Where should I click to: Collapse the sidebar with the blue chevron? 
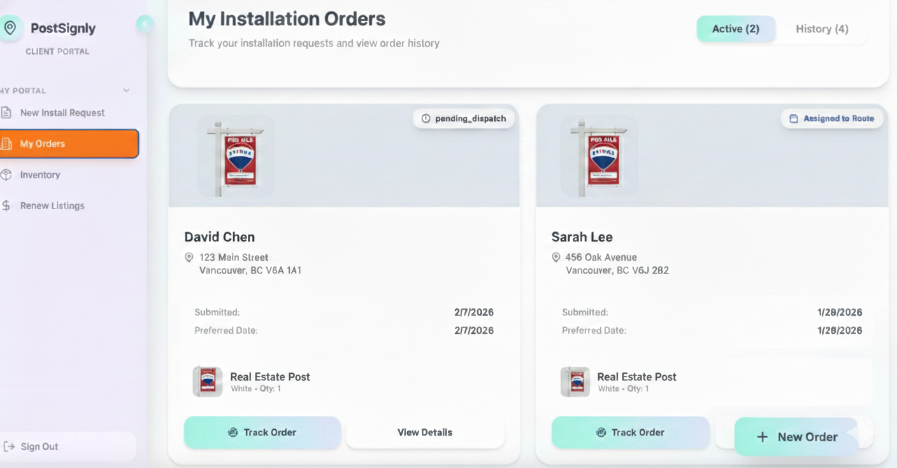point(145,24)
